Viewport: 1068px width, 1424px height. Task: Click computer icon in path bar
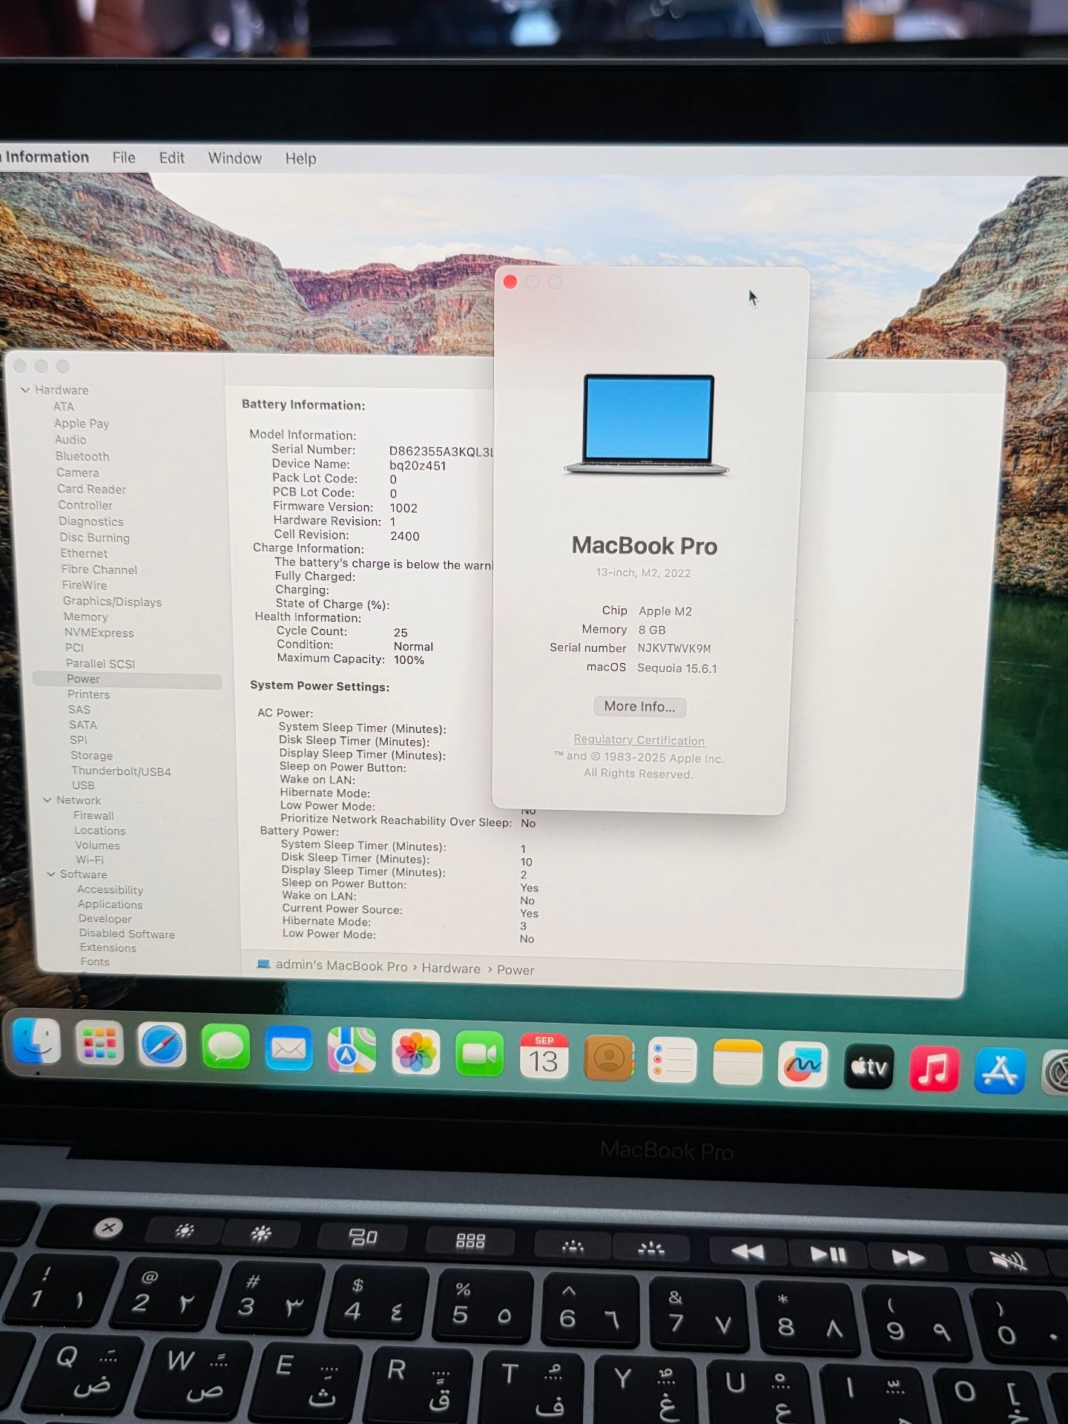coord(263,964)
